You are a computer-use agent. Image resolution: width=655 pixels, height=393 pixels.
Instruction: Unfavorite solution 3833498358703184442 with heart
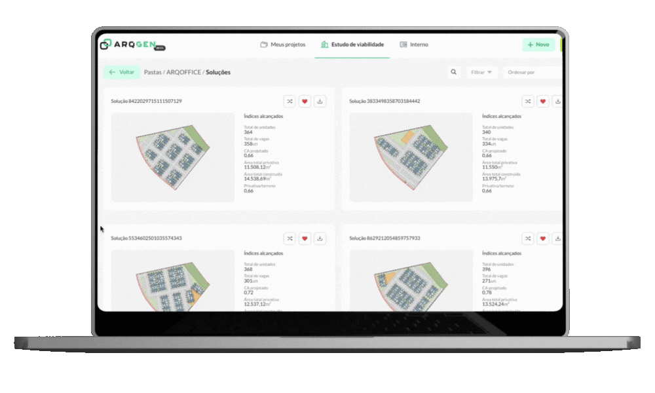coord(542,102)
